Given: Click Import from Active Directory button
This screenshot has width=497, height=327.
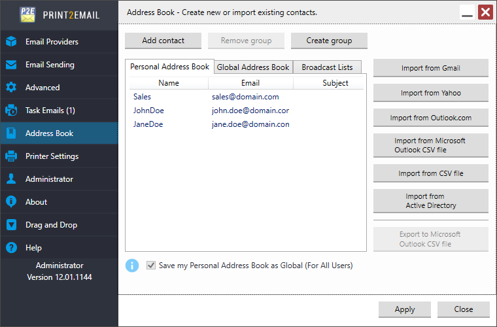Looking at the screenshot, I should [431, 201].
